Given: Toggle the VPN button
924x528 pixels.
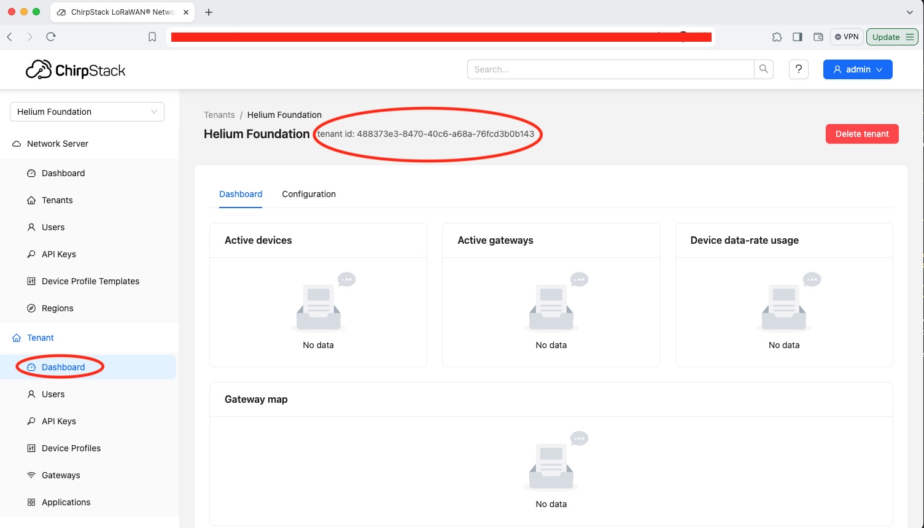Looking at the screenshot, I should (847, 37).
